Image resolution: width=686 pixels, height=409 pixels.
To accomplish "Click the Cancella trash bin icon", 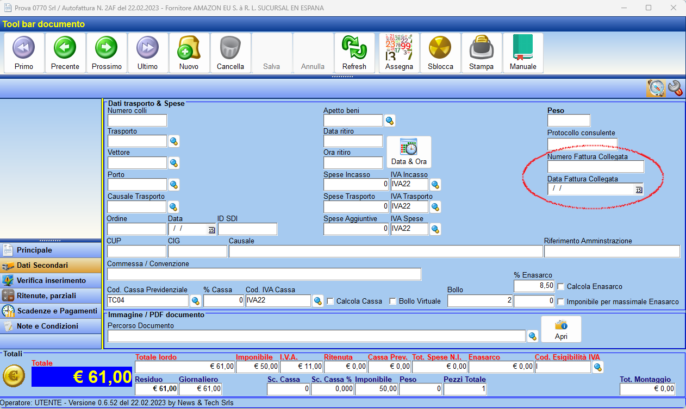I will click(x=230, y=53).
